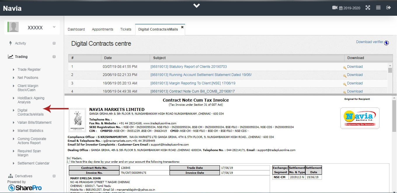
Task: Click key icon beside Statutory Report download
Action: (x=345, y=67)
